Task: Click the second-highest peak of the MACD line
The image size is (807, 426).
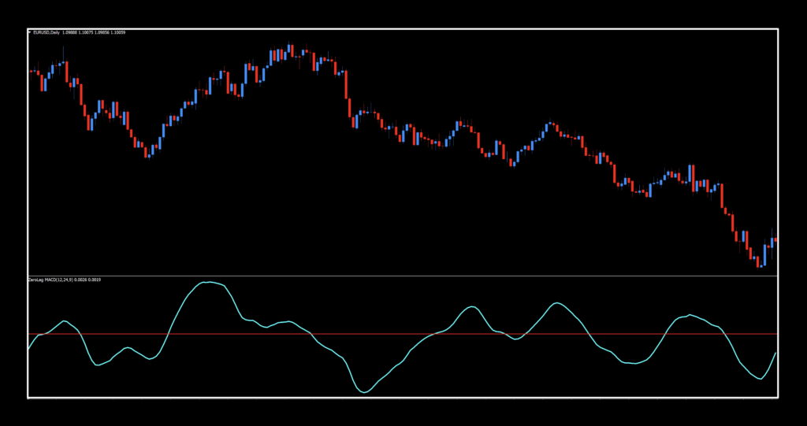Action: 557,303
